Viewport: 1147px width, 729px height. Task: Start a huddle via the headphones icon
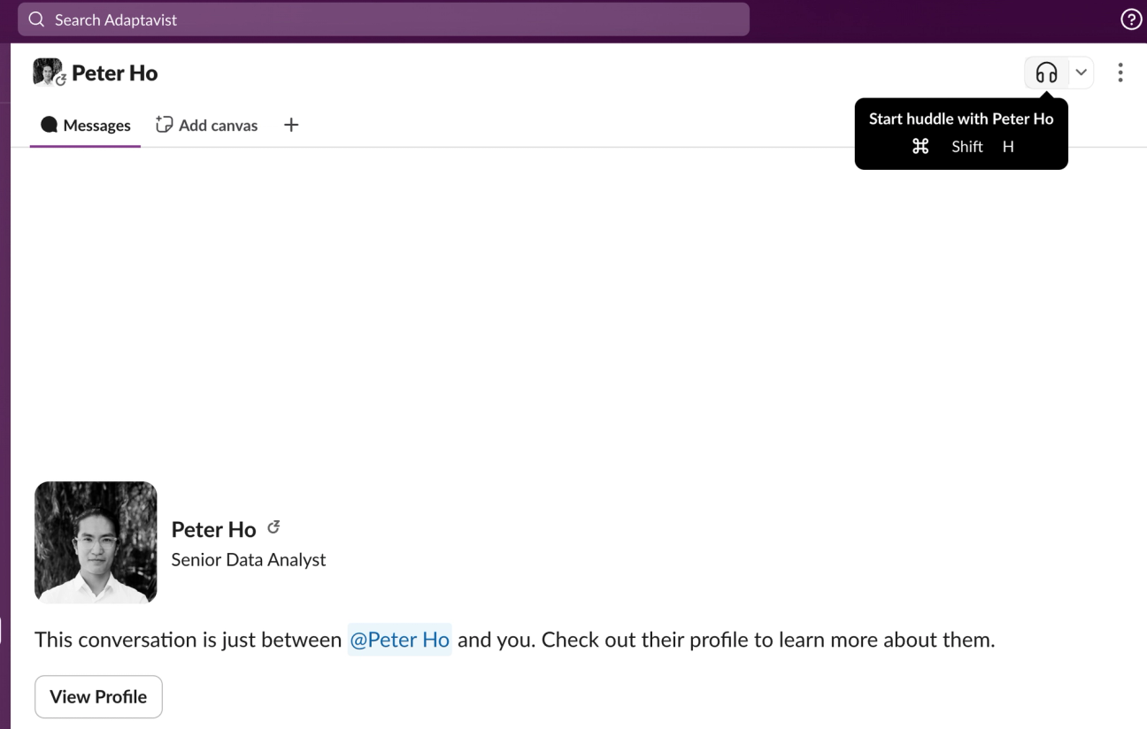pyautogui.click(x=1047, y=73)
